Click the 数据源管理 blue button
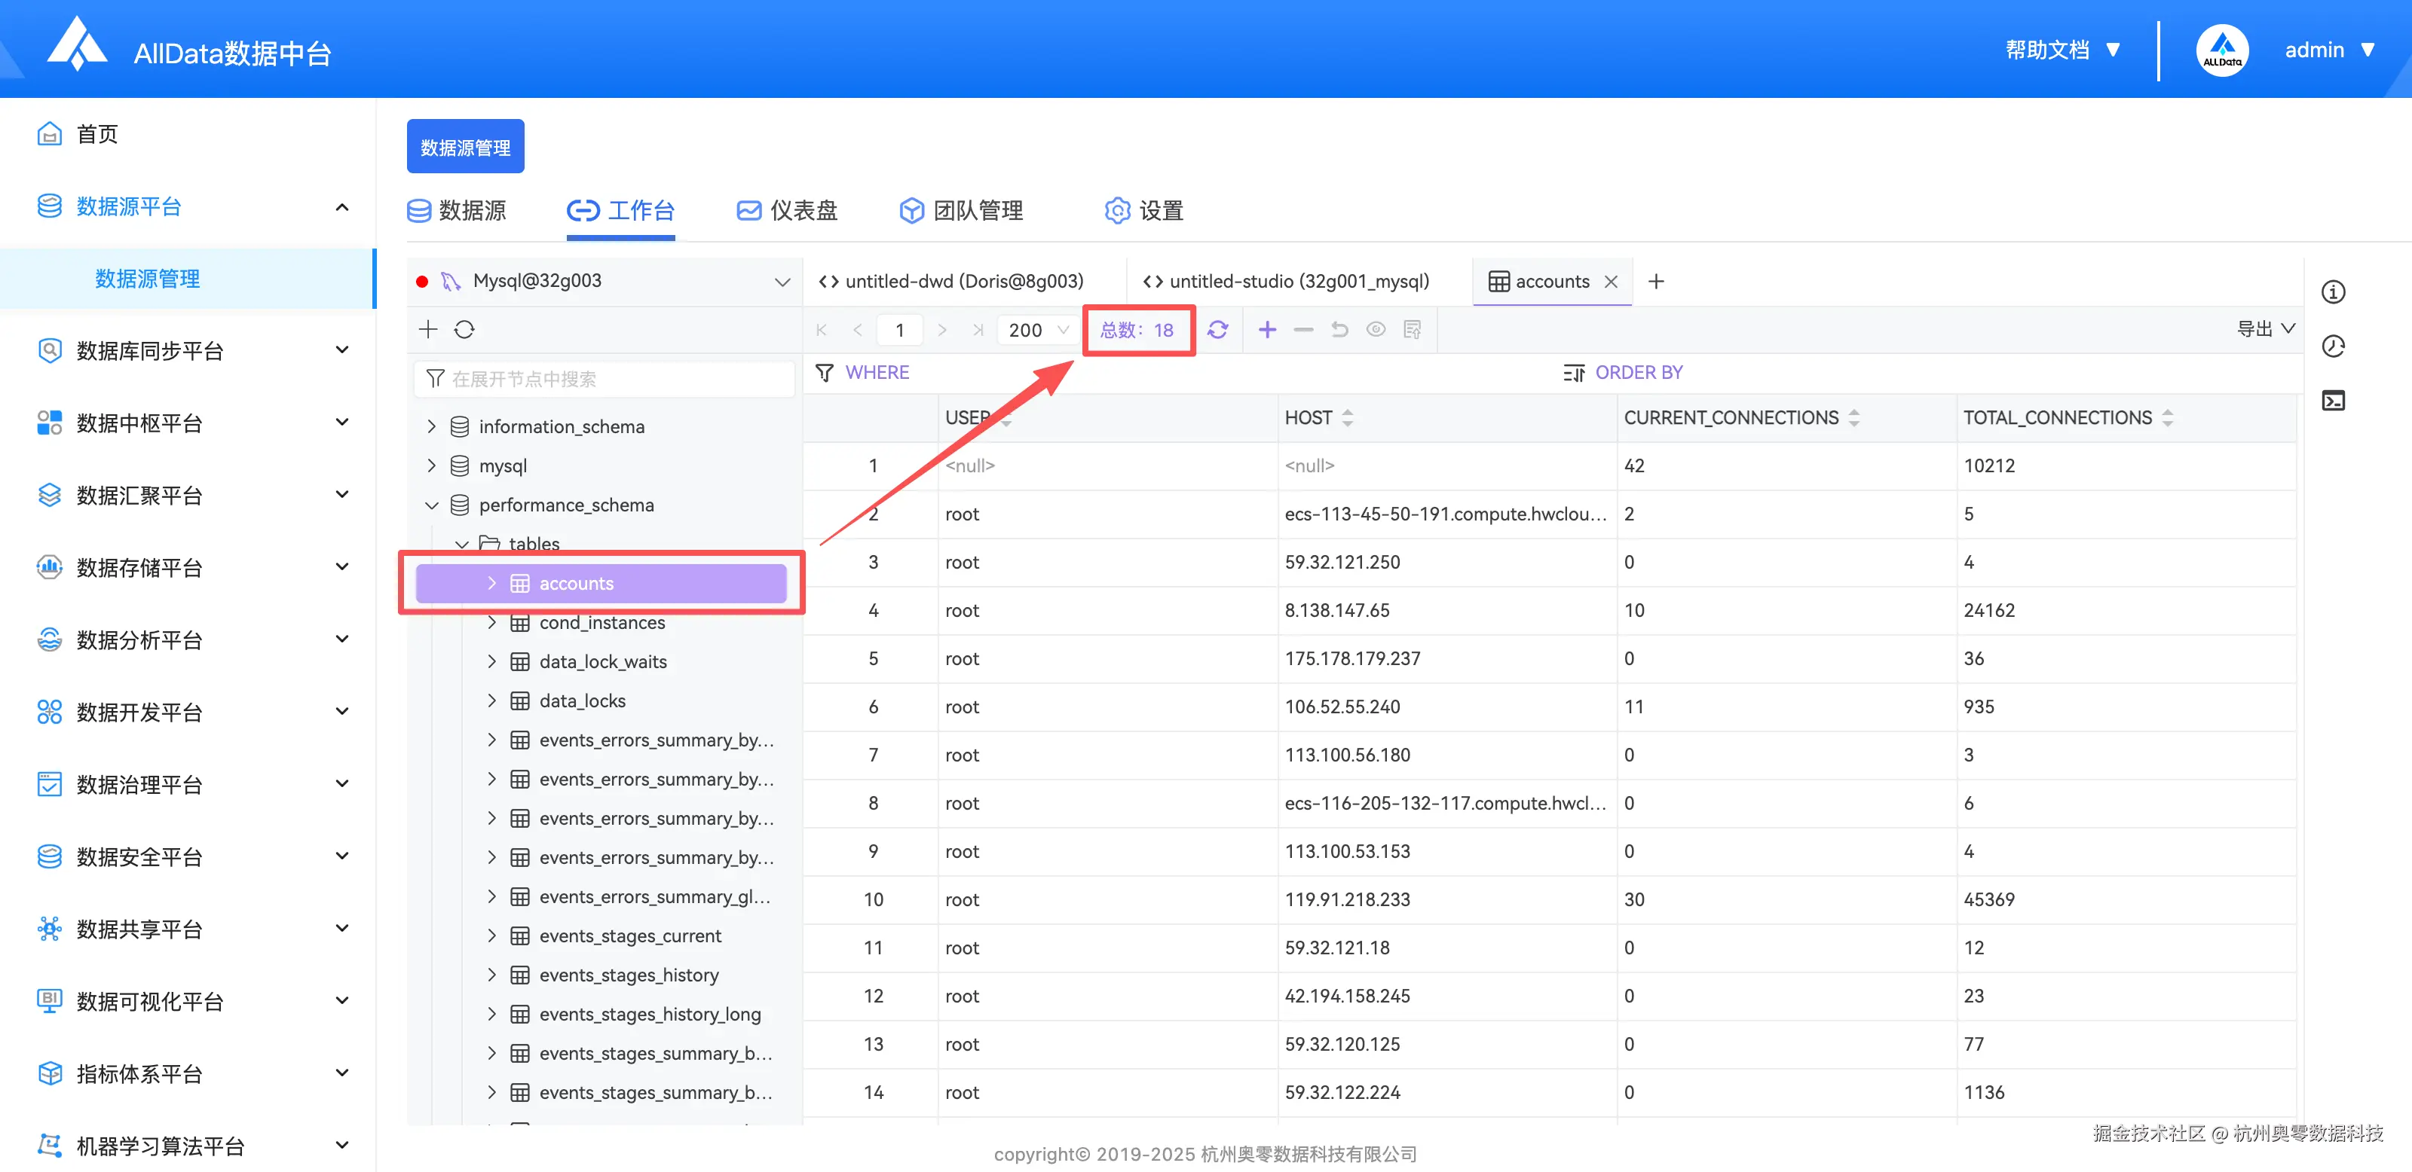 coord(465,147)
